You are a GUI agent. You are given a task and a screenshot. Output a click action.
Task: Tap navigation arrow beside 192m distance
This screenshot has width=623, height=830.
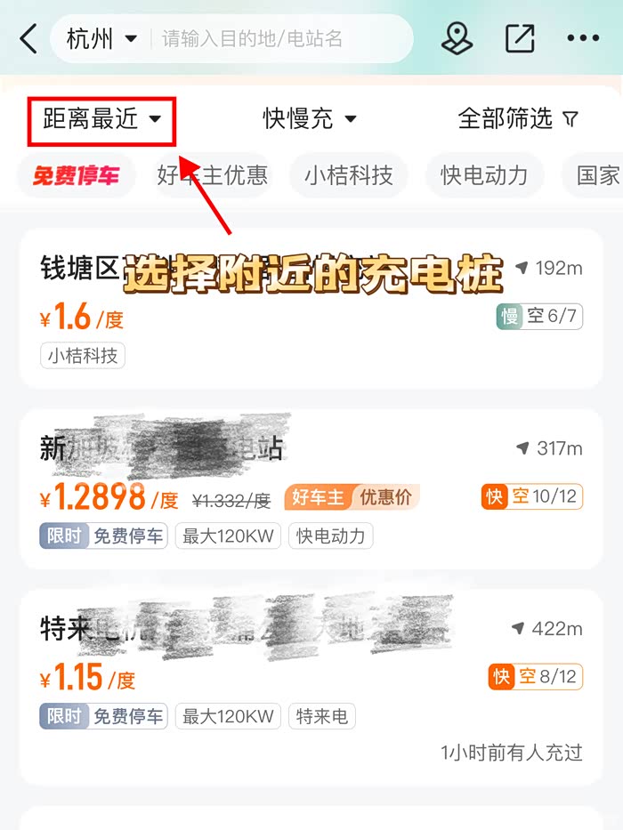coord(522,268)
